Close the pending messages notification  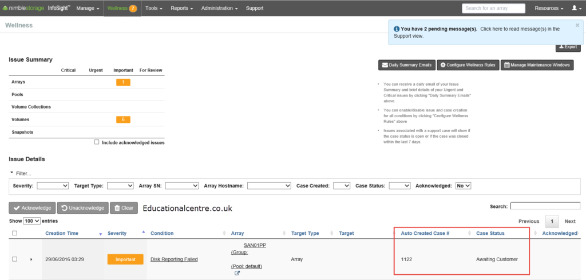(577, 25)
